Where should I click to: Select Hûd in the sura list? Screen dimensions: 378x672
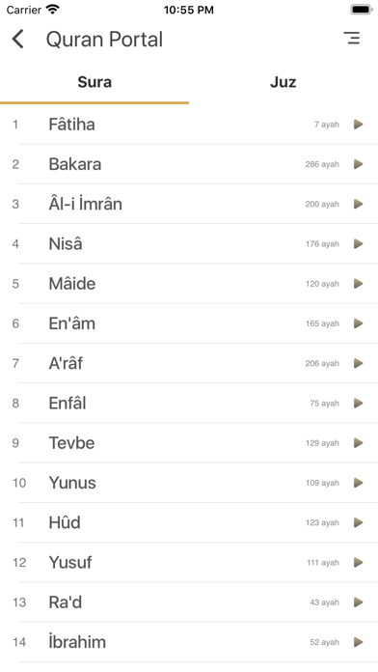189,523
